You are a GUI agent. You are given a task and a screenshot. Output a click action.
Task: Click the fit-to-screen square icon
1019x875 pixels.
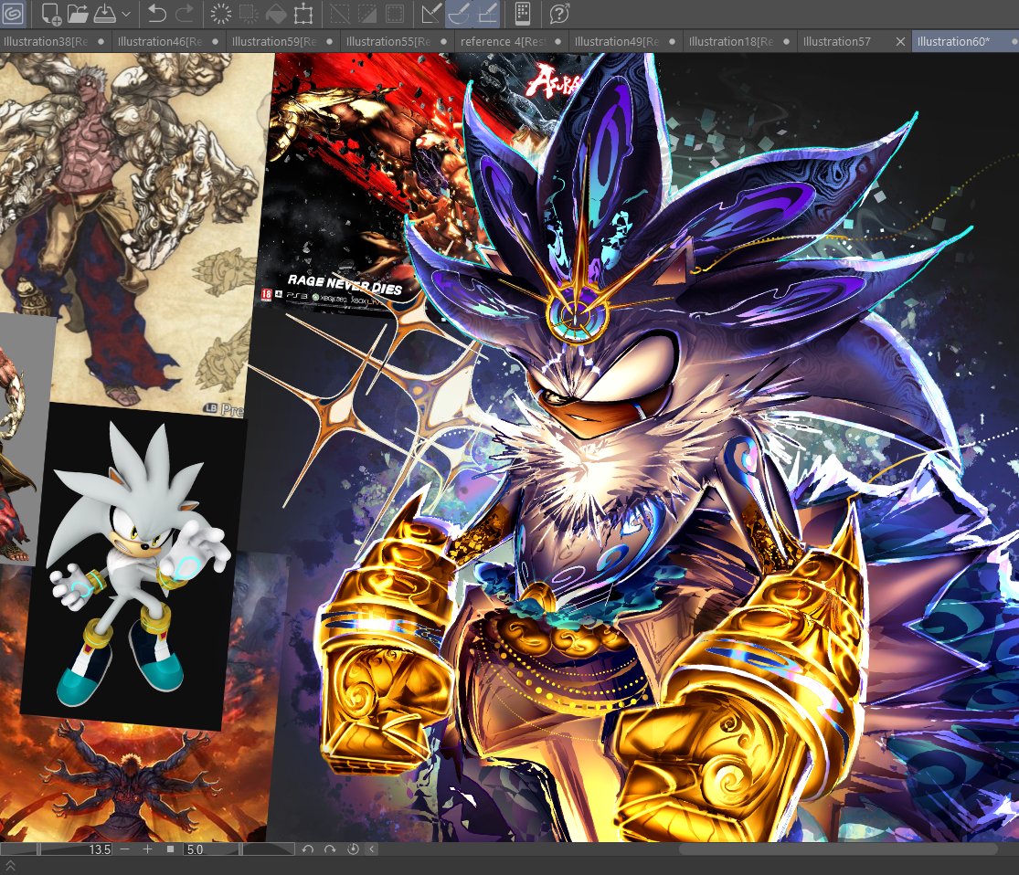[170, 849]
